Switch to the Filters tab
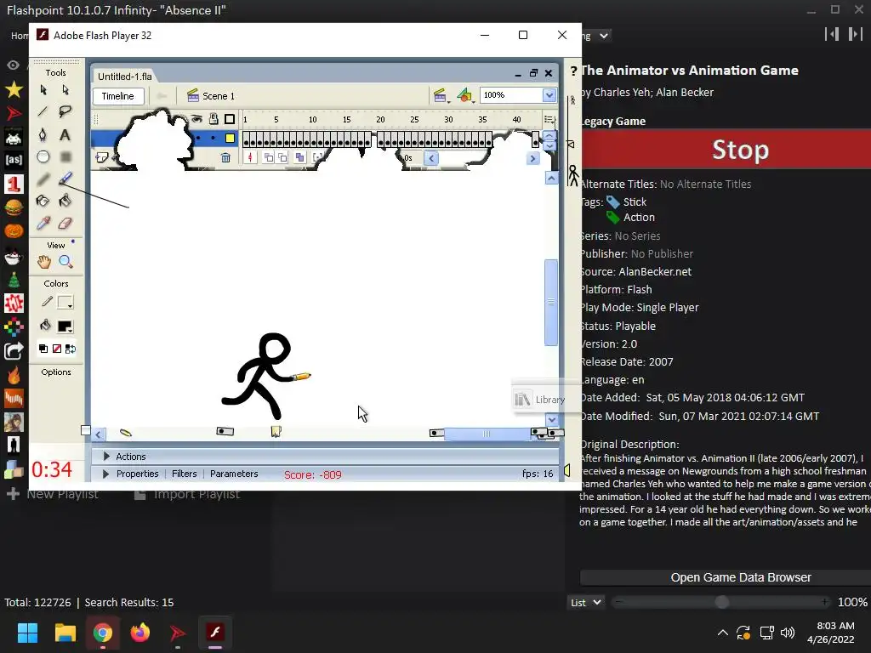 [x=184, y=474]
